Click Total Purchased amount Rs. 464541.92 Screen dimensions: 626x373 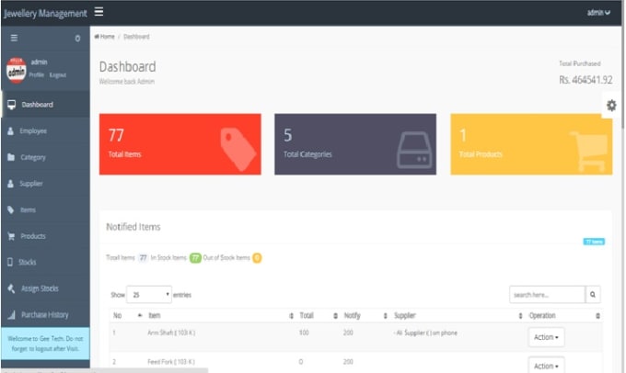[x=585, y=80]
